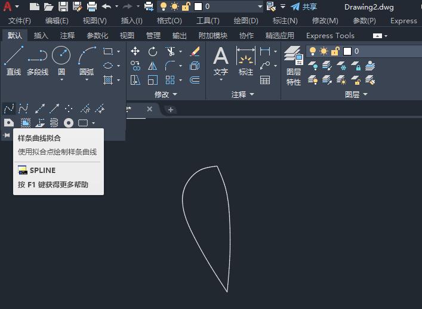422x309 pixels.
Task: Choose the Offset tool icon
Action: coord(195,80)
